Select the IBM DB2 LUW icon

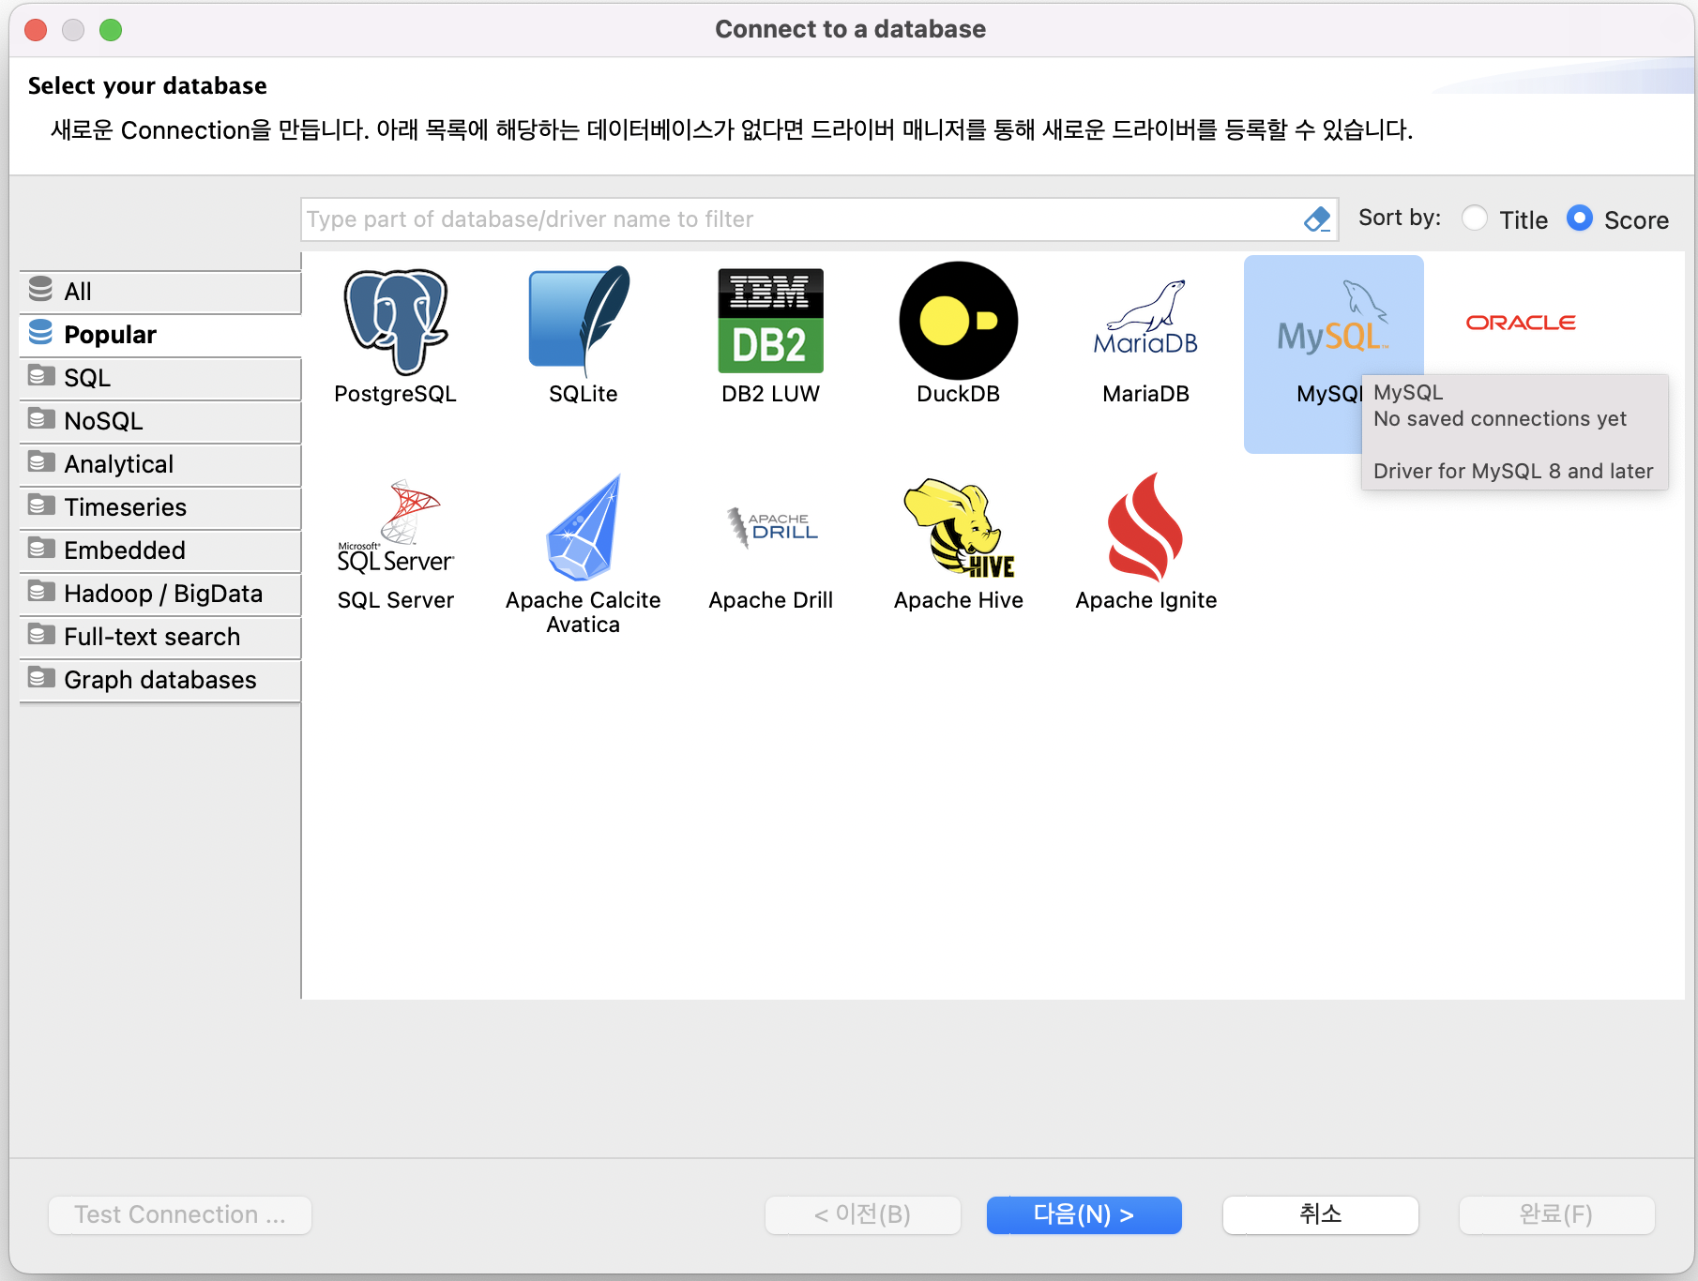770,321
